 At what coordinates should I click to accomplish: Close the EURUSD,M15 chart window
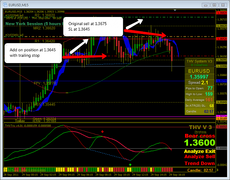pyautogui.click(x=223, y=5)
